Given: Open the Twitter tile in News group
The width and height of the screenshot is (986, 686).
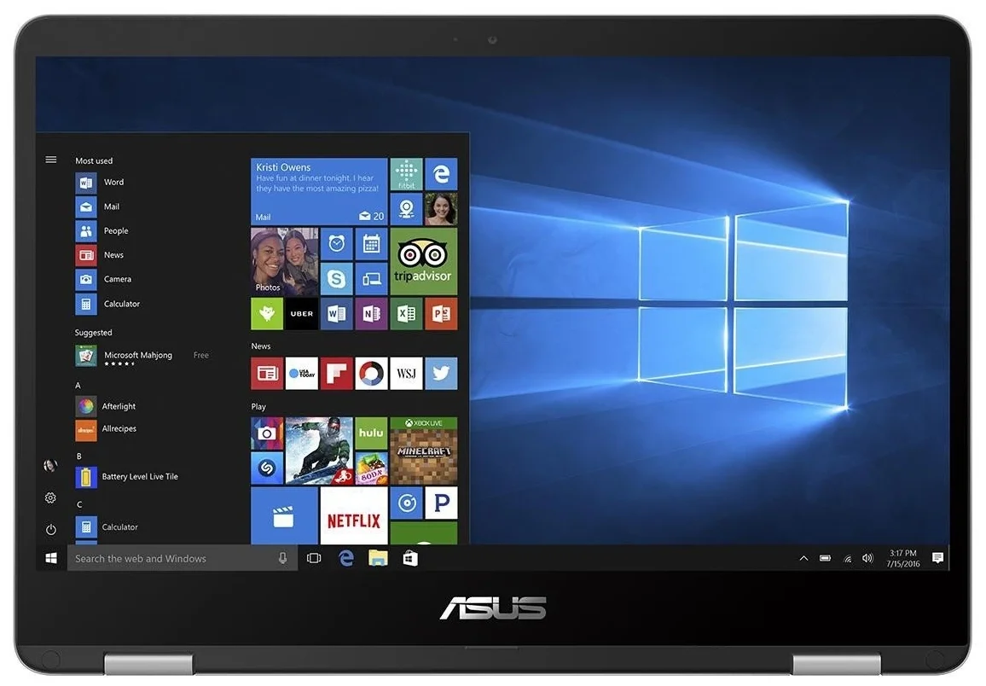Looking at the screenshot, I should point(441,373).
